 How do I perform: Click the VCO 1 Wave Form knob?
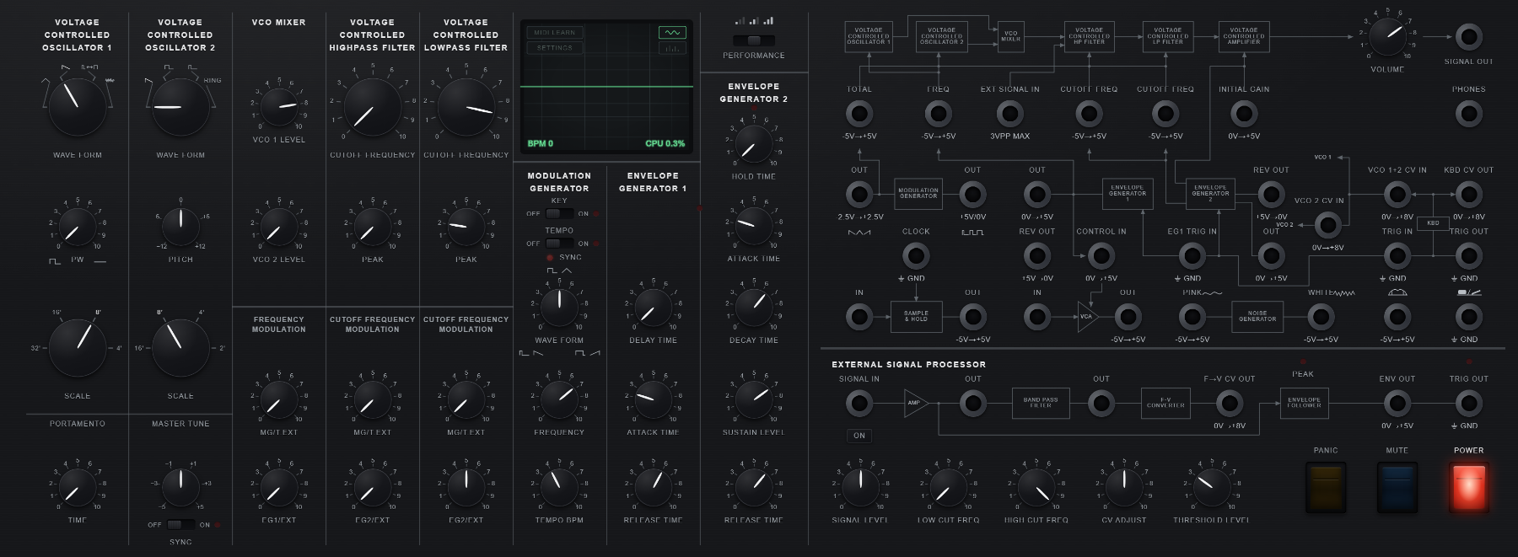pos(78,106)
